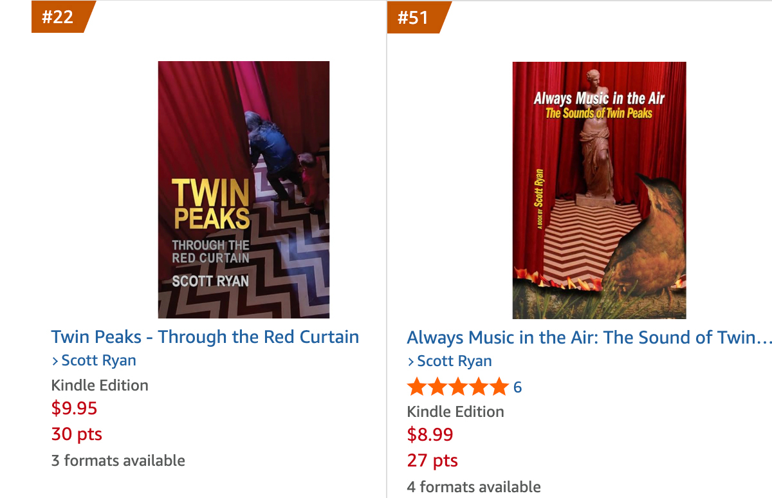
Task: Open the 6 reviews count link
Action: (x=517, y=387)
